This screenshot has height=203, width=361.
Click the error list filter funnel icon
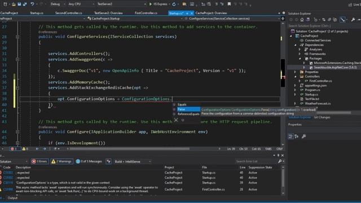108,161
